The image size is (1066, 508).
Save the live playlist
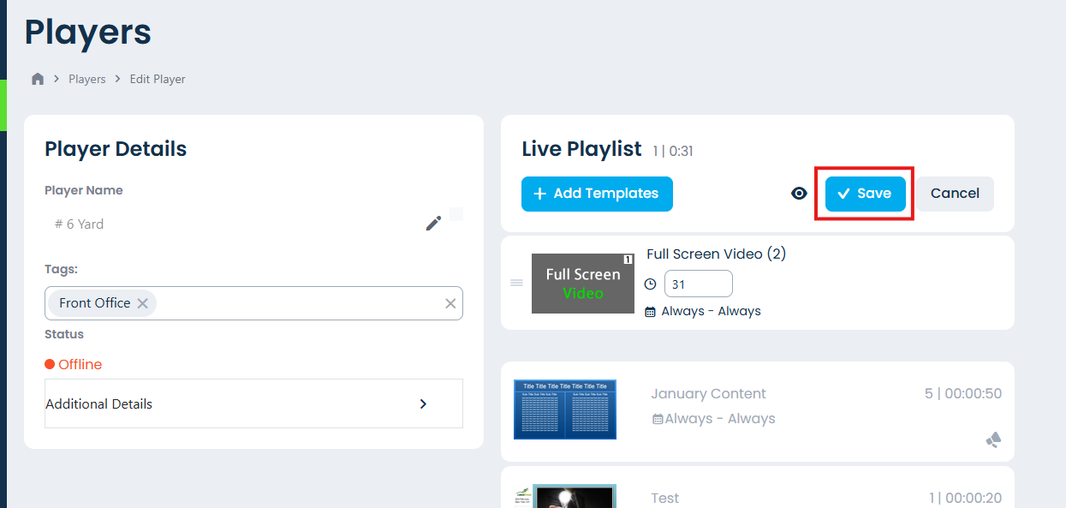pos(866,194)
